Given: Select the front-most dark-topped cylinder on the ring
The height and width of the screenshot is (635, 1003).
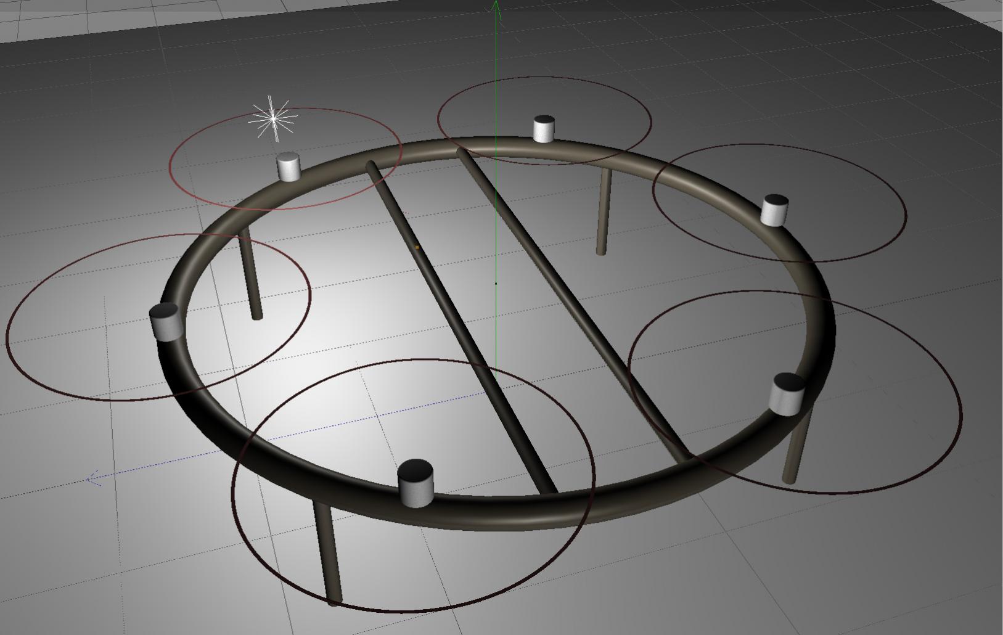Looking at the screenshot, I should pyautogui.click(x=416, y=483).
